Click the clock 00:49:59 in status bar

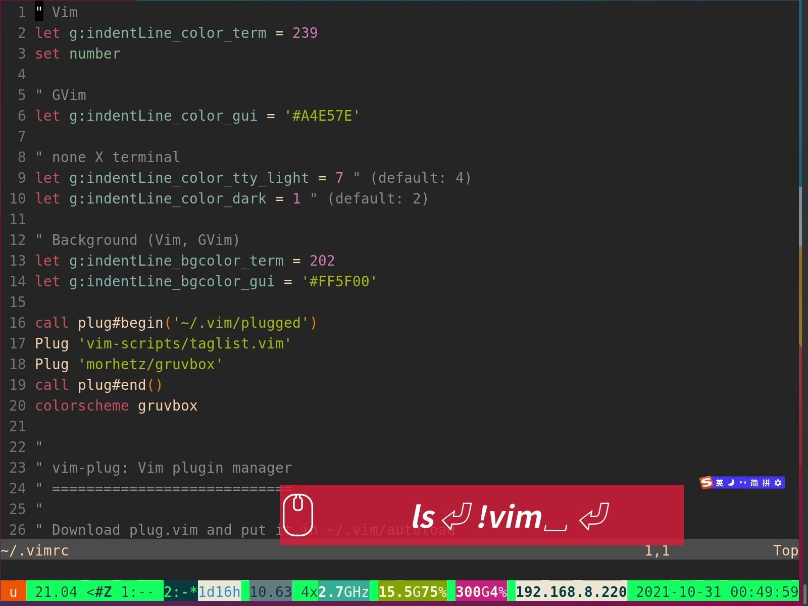pos(764,592)
